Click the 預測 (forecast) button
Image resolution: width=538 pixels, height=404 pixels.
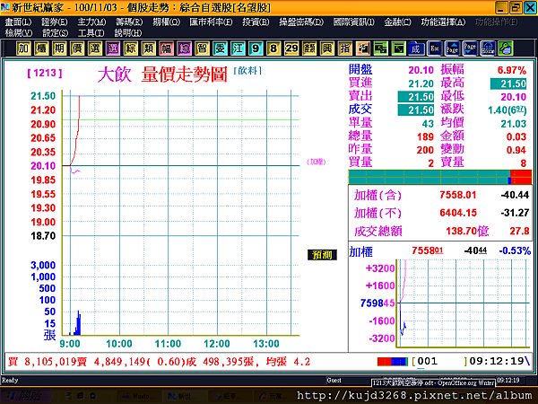322,255
